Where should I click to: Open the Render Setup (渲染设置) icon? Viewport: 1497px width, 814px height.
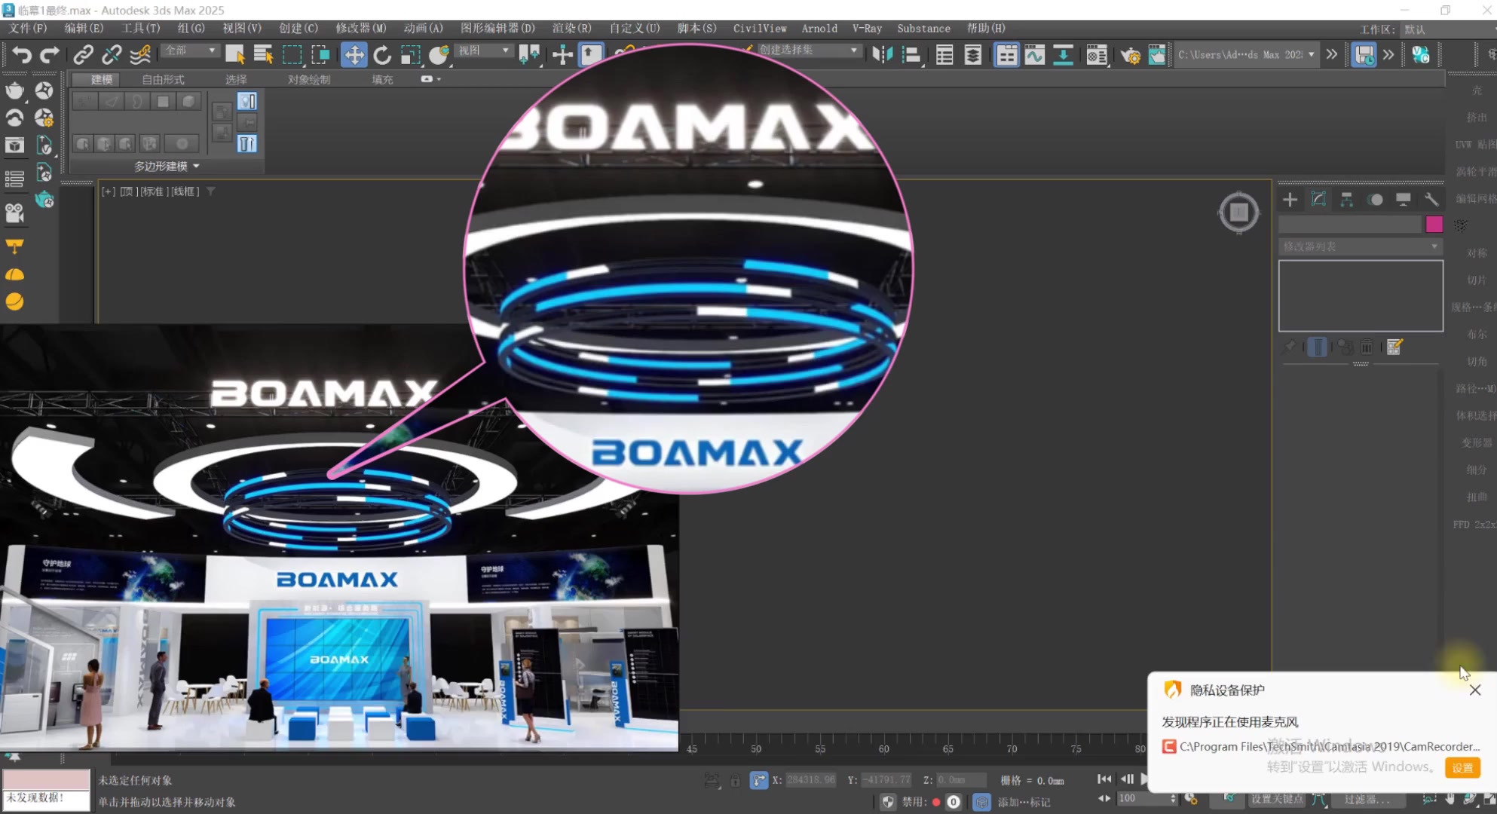click(1131, 54)
